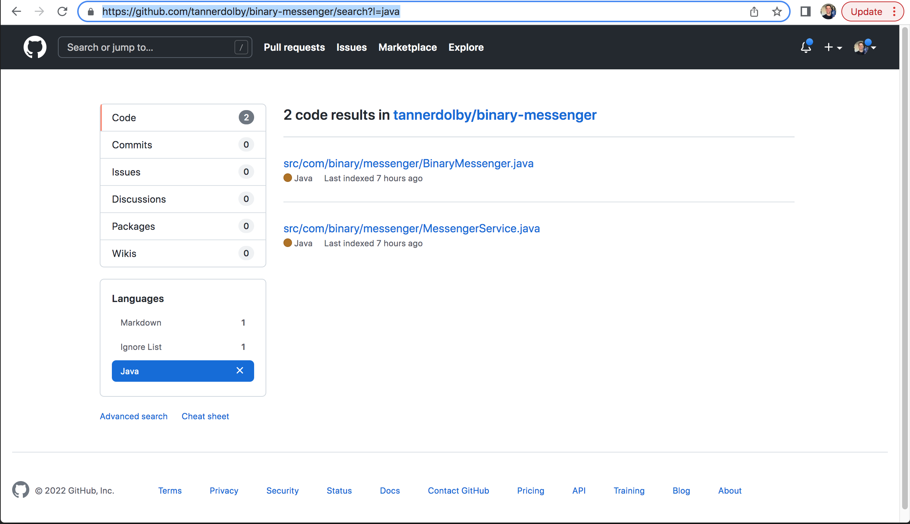Switch to the Marketplace tab
This screenshot has height=524, width=910.
click(407, 47)
